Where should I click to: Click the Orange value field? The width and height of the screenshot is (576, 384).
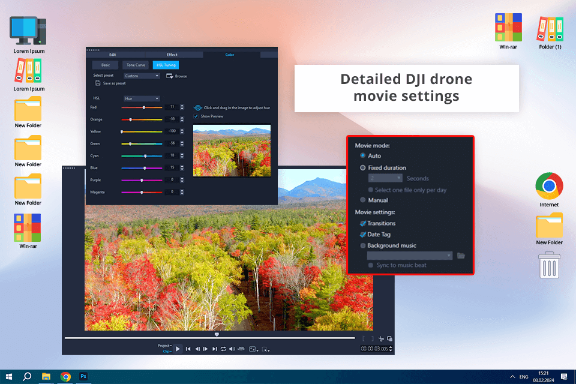(x=172, y=119)
